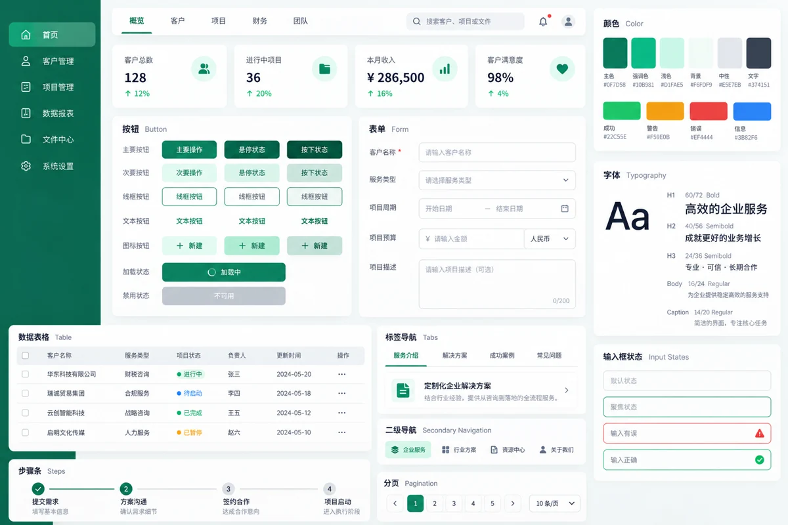Open the 服务类型 dropdown

coord(497,180)
